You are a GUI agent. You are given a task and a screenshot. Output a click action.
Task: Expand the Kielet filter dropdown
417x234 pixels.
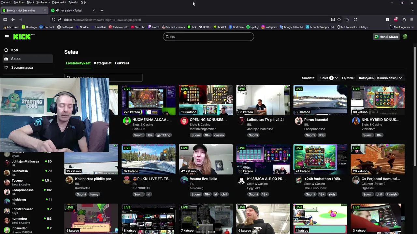[x=328, y=78]
